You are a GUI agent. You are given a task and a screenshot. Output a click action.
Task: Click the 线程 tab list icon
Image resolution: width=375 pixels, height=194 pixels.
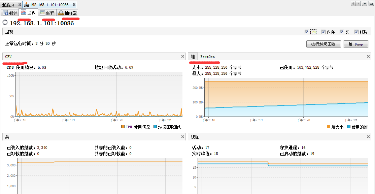click(42, 13)
